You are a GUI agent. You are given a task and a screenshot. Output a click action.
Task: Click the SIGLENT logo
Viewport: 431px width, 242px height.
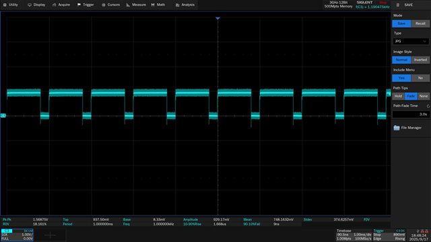click(364, 3)
